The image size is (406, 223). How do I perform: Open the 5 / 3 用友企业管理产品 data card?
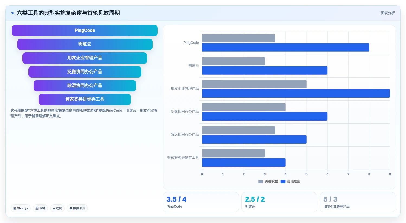357,202
